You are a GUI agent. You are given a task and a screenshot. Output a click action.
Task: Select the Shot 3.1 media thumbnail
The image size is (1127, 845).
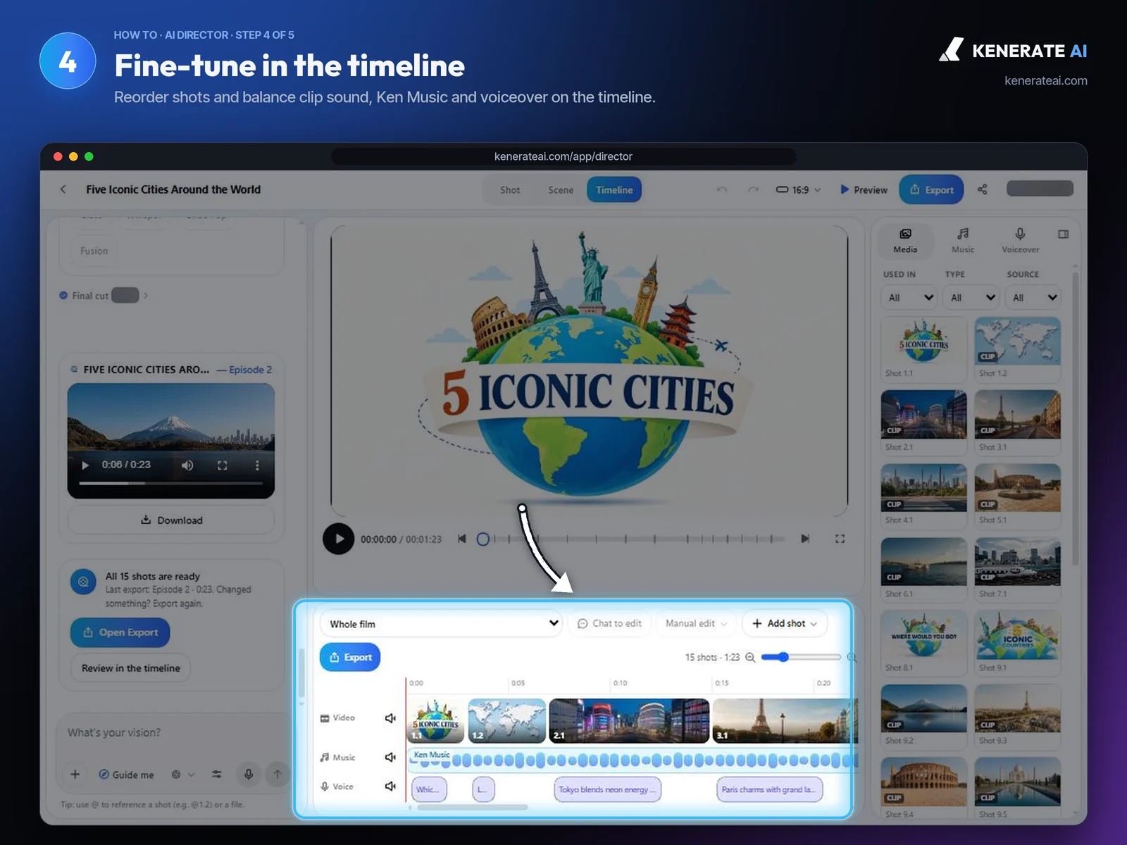pyautogui.click(x=1017, y=414)
